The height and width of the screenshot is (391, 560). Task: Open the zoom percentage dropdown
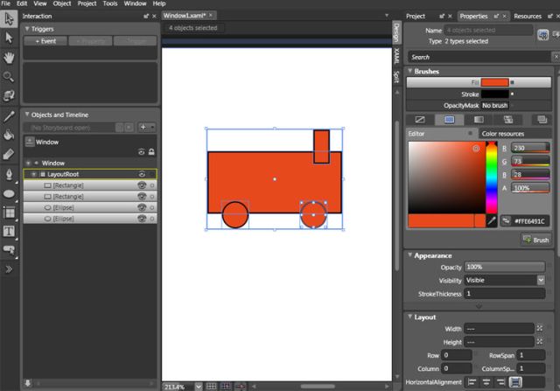pos(199,386)
